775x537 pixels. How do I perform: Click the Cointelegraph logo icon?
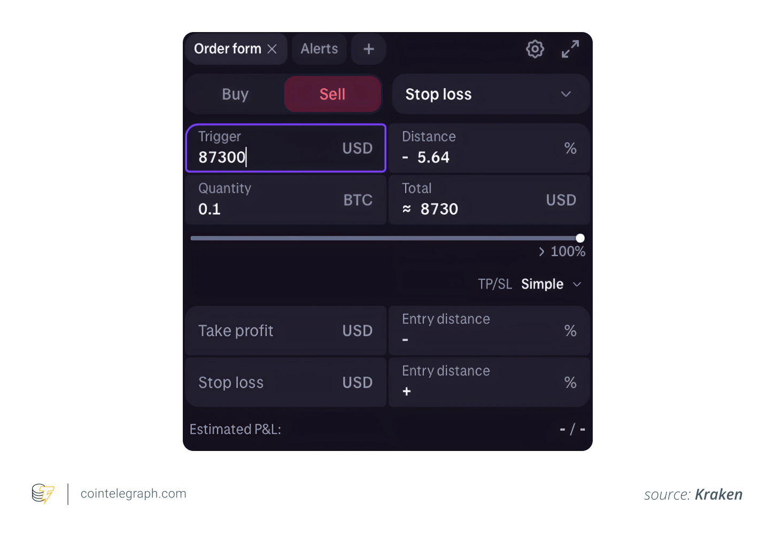[43, 494]
